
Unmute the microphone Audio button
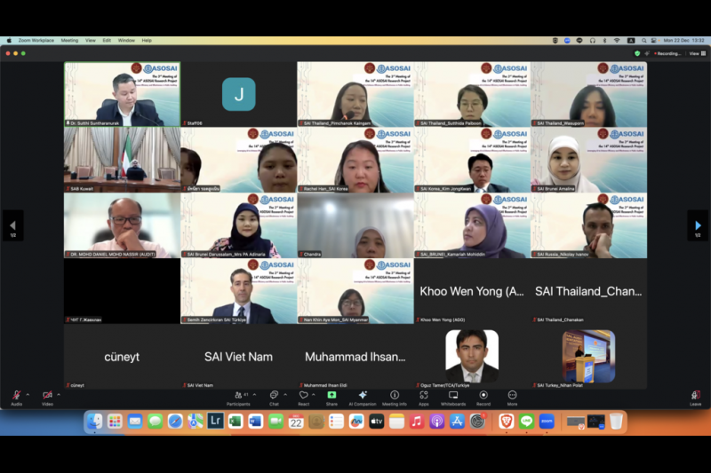pyautogui.click(x=16, y=397)
